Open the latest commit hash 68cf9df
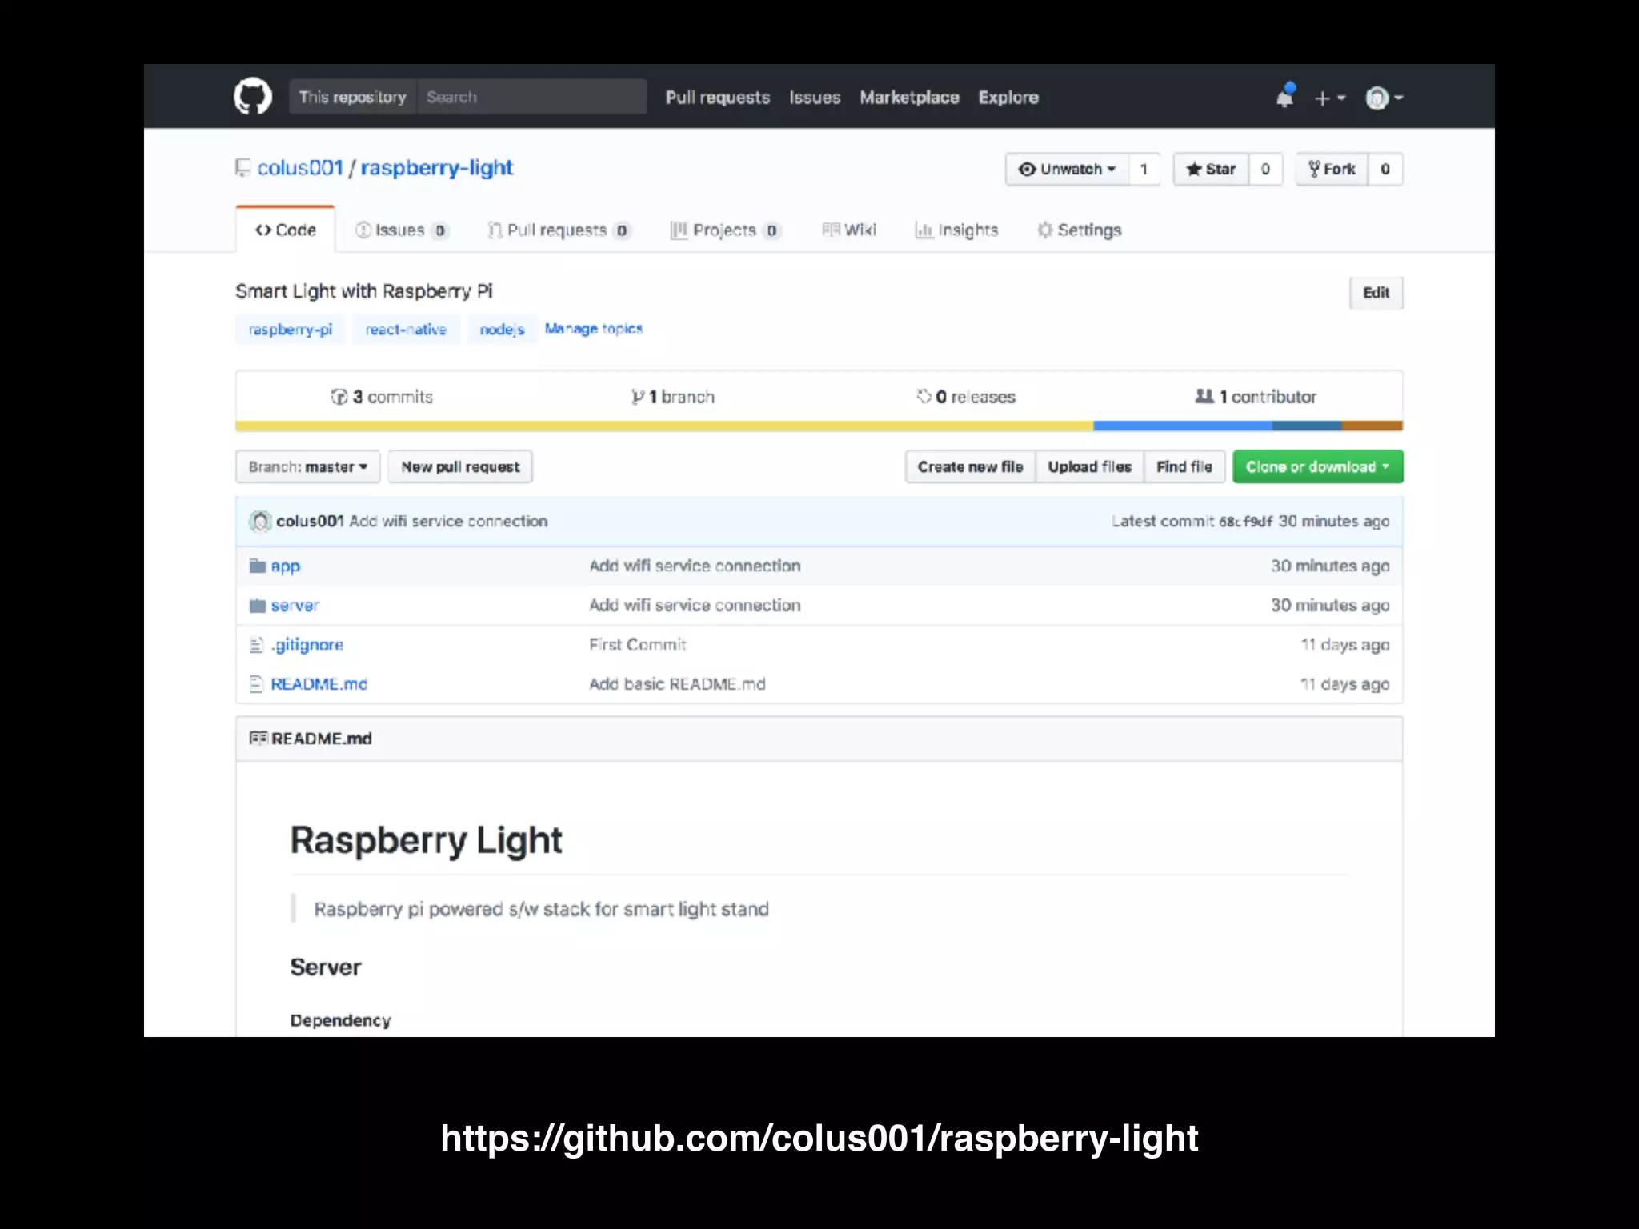The width and height of the screenshot is (1639, 1229). coord(1245,522)
